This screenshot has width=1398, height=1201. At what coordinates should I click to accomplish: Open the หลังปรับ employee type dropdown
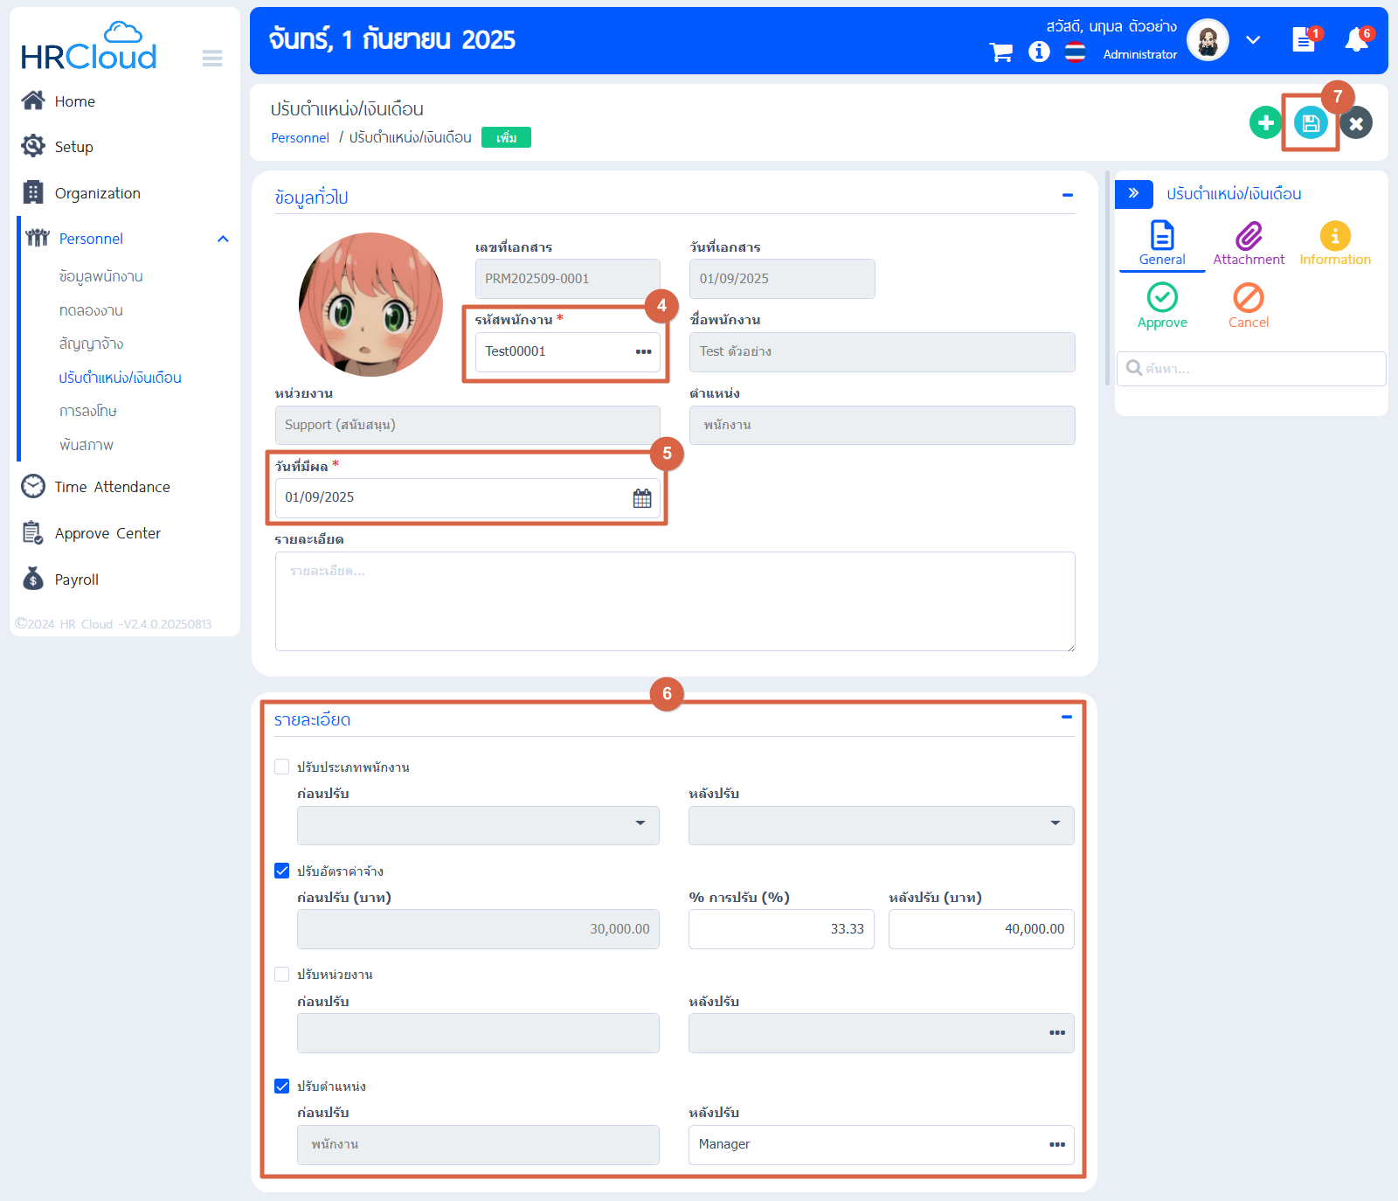tap(881, 824)
